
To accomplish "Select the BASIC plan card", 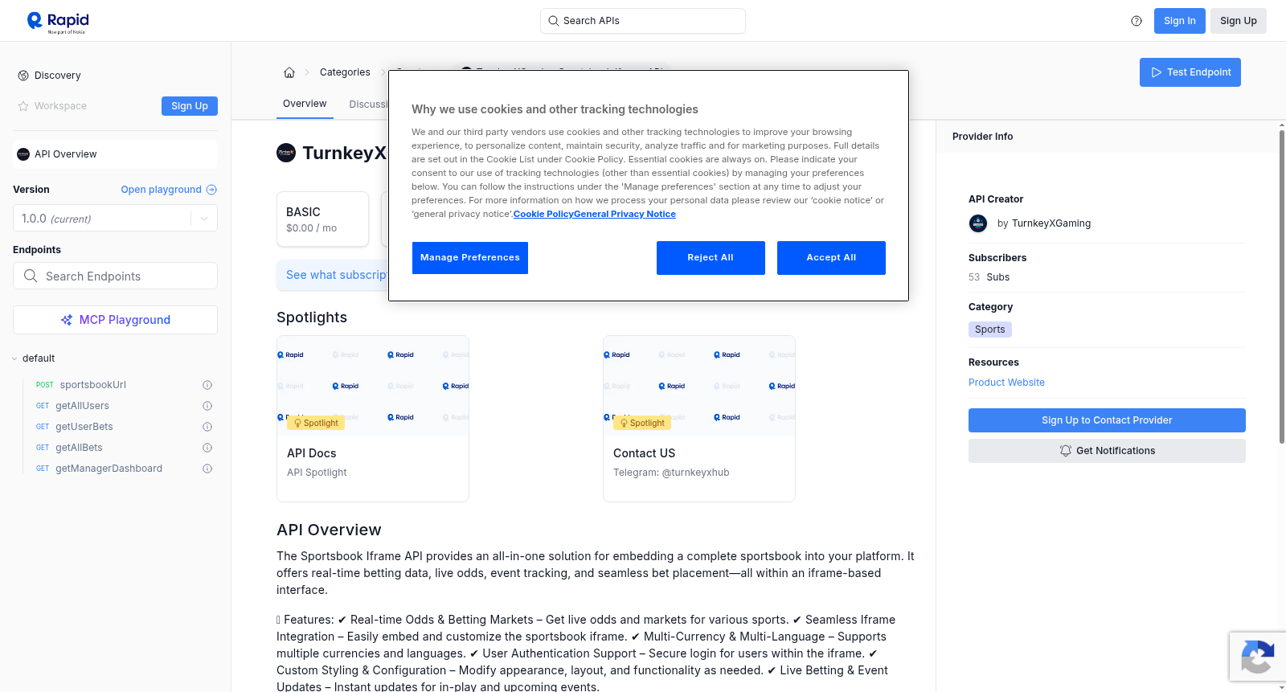I will point(322,219).
